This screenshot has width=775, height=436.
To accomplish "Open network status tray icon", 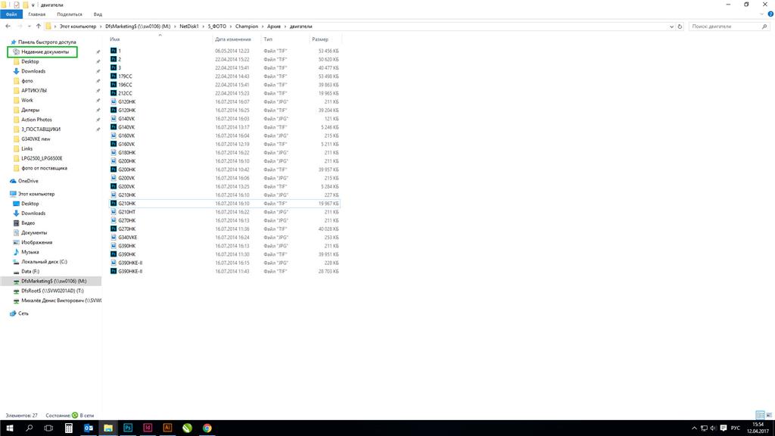I will (x=704, y=428).
